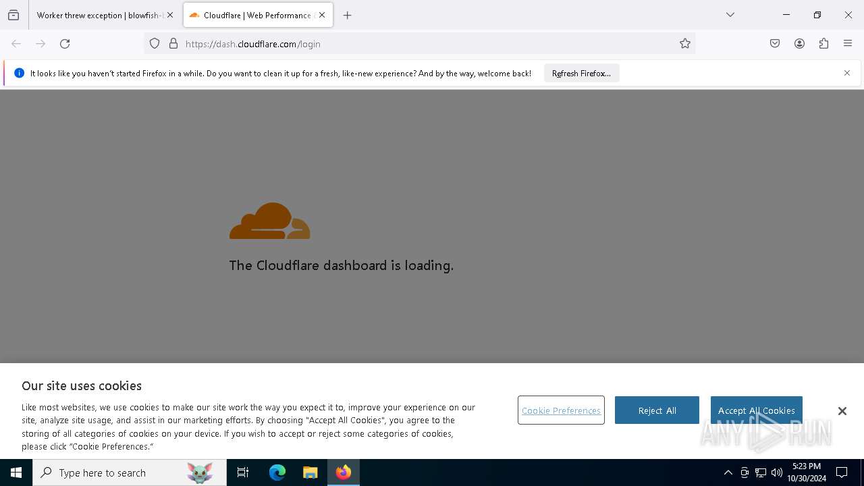The width and height of the screenshot is (864, 486).
Task: Click Accept All Cookies button
Action: coord(756,410)
